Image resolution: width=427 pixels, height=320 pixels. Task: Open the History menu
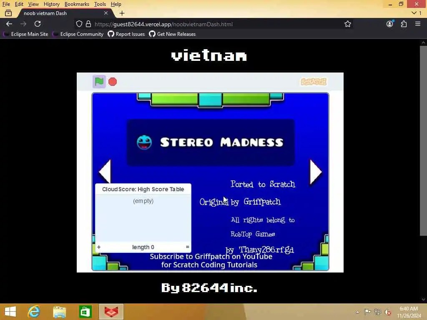tap(51, 4)
